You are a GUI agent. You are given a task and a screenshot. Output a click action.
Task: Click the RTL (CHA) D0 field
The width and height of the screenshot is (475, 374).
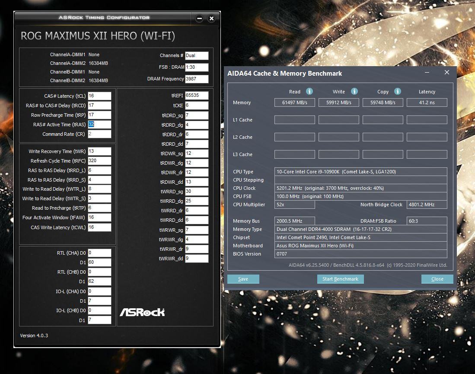click(x=99, y=253)
